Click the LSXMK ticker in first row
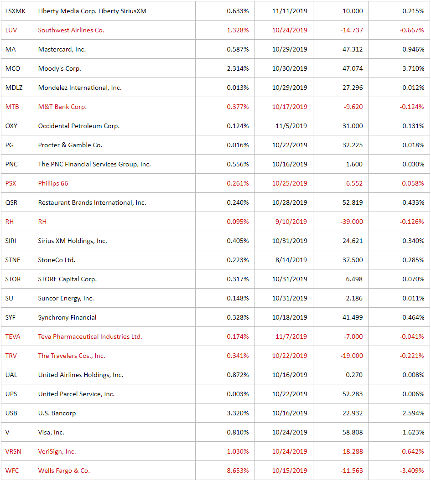Viewport: 431px width, 481px height. (16, 11)
